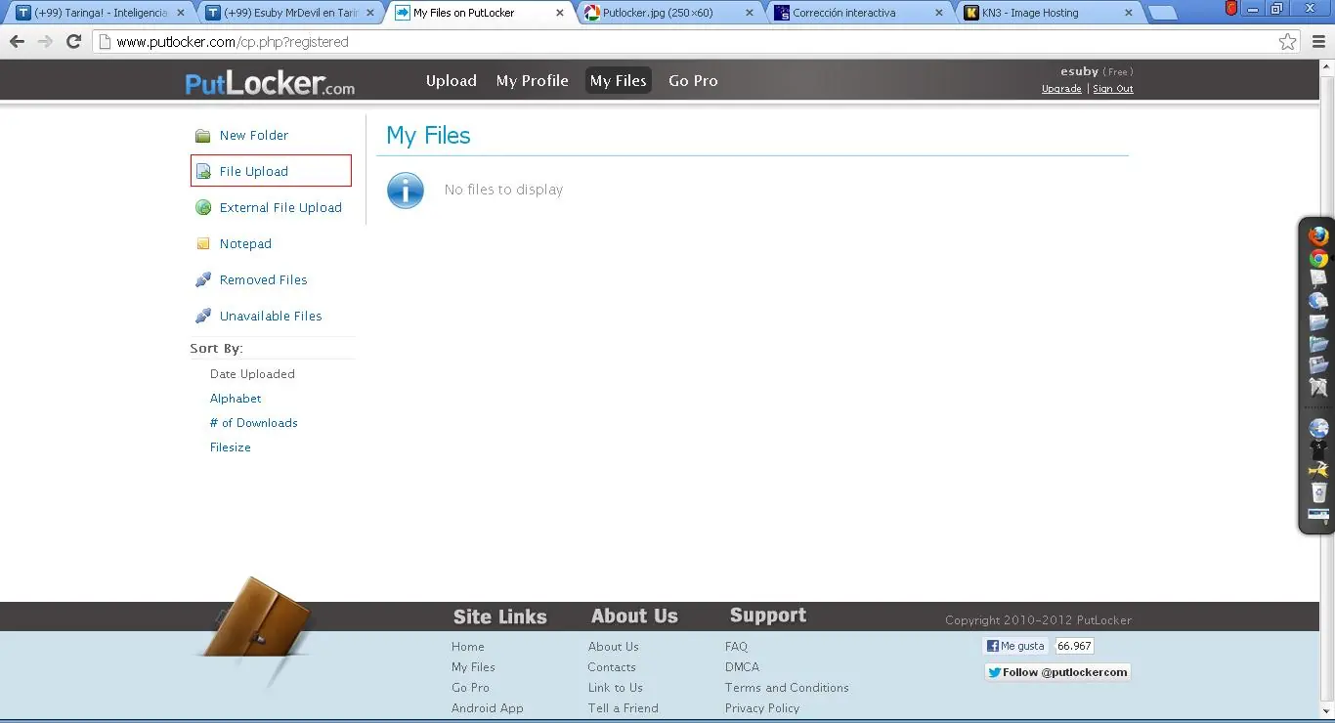Click Follow @putlockercom Twitter button
The image size is (1335, 723).
1057,672
